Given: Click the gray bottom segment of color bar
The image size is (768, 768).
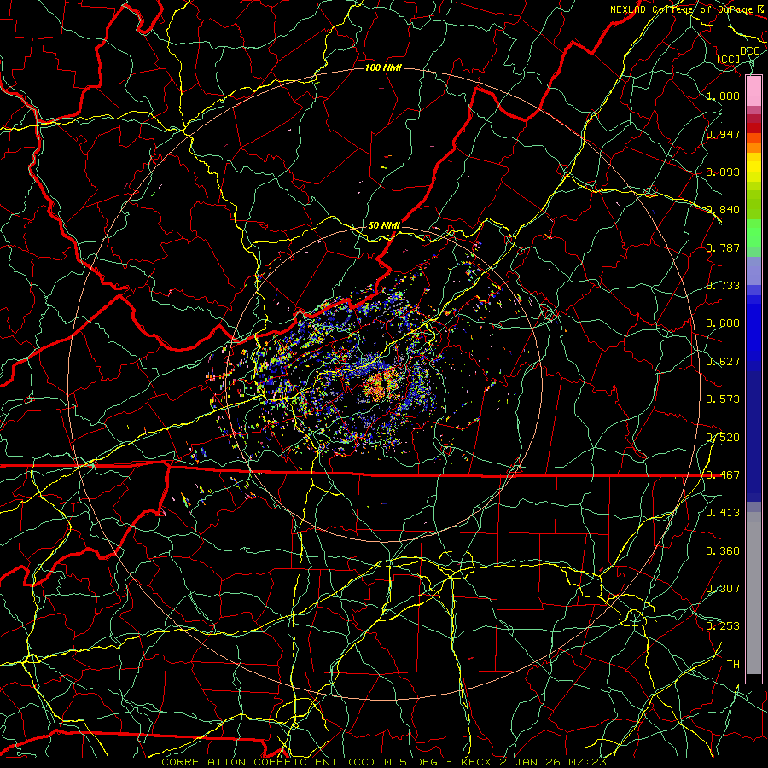Looking at the screenshot, I should [x=753, y=593].
